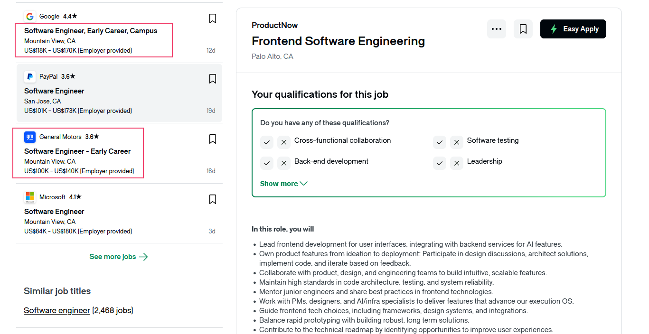Bookmark the Google job listing

click(x=213, y=19)
